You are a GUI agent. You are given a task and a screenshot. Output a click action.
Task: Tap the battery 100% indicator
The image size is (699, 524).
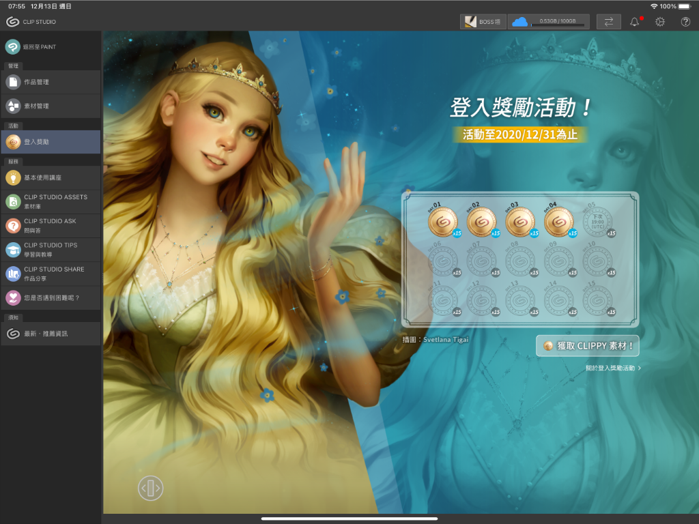(x=676, y=6)
